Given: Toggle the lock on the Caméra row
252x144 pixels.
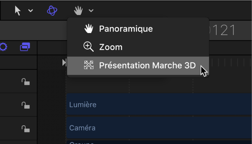Looking at the screenshot, I should pyautogui.click(x=26, y=128).
